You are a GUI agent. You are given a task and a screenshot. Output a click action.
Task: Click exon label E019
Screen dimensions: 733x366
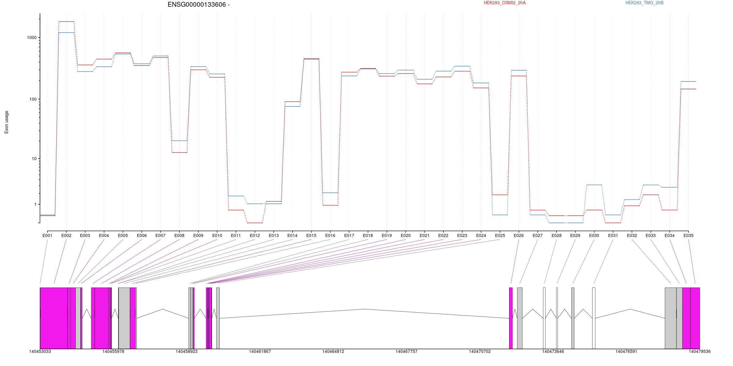pos(387,235)
